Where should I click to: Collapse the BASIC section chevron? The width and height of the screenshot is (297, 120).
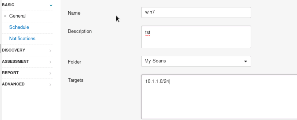(x=51, y=5)
